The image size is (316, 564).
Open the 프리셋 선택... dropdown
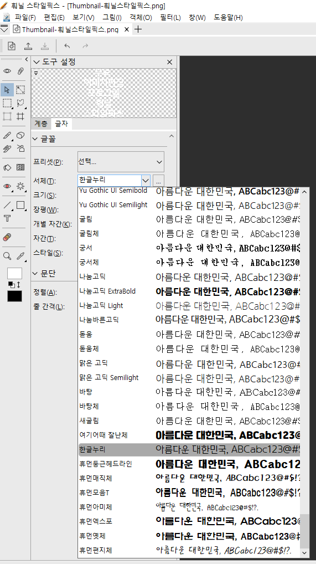121,162
